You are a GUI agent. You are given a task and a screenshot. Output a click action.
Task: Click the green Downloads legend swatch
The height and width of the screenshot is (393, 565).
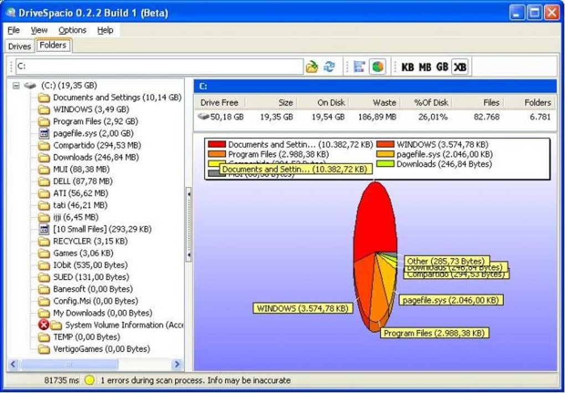(x=385, y=164)
